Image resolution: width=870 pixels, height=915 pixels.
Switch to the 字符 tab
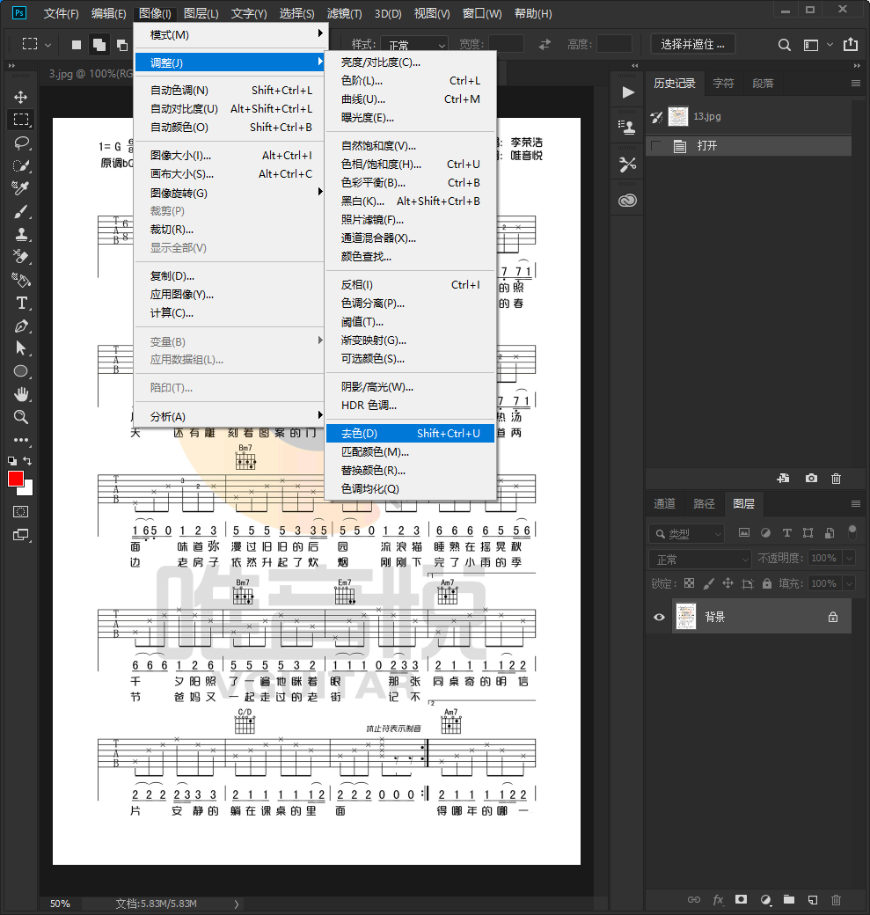point(724,84)
